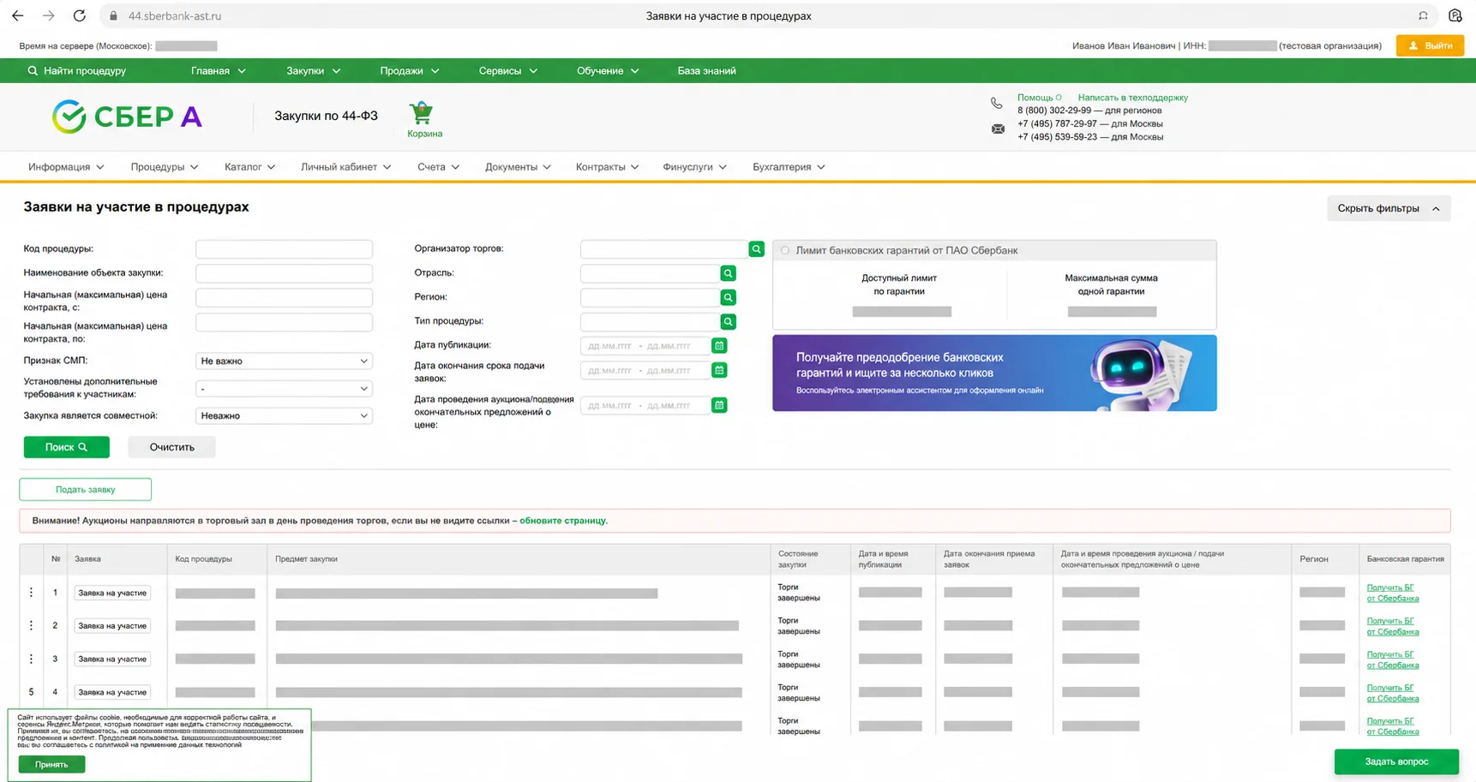This screenshot has width=1476, height=782.
Task: Select the Лимит банковских гарантий radio button
Action: 784,251
